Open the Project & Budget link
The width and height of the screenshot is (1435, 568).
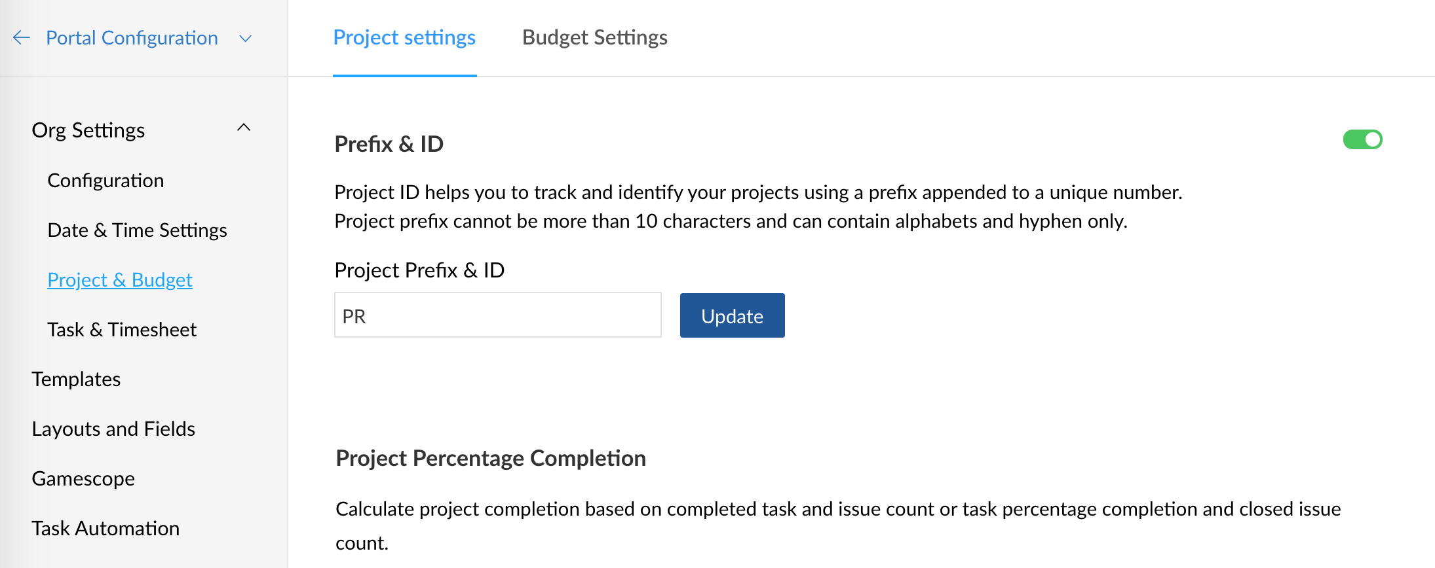120,280
